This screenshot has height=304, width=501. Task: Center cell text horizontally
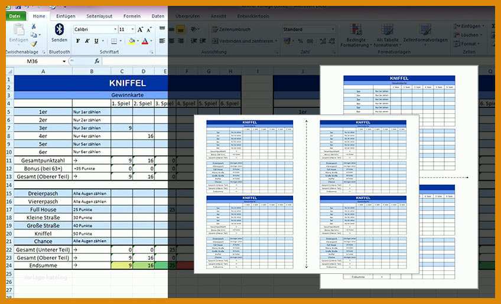pos(171,41)
